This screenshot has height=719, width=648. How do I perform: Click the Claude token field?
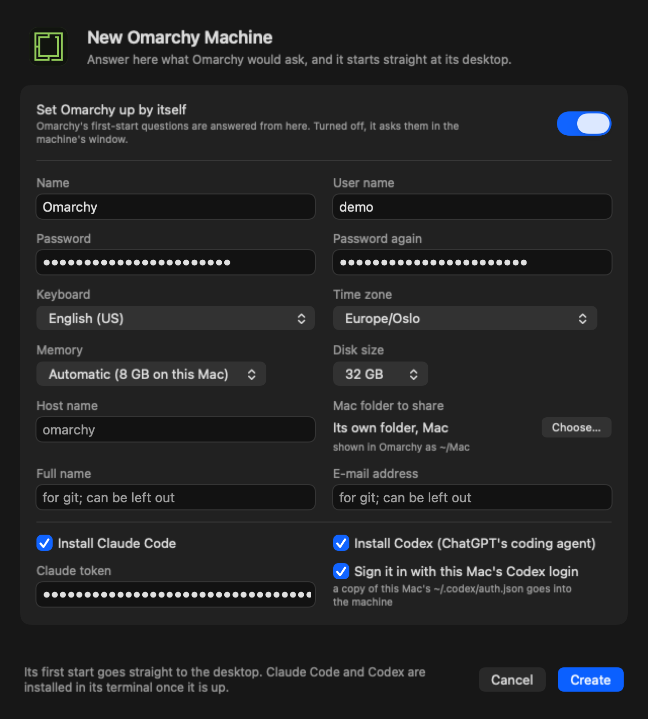(x=176, y=594)
